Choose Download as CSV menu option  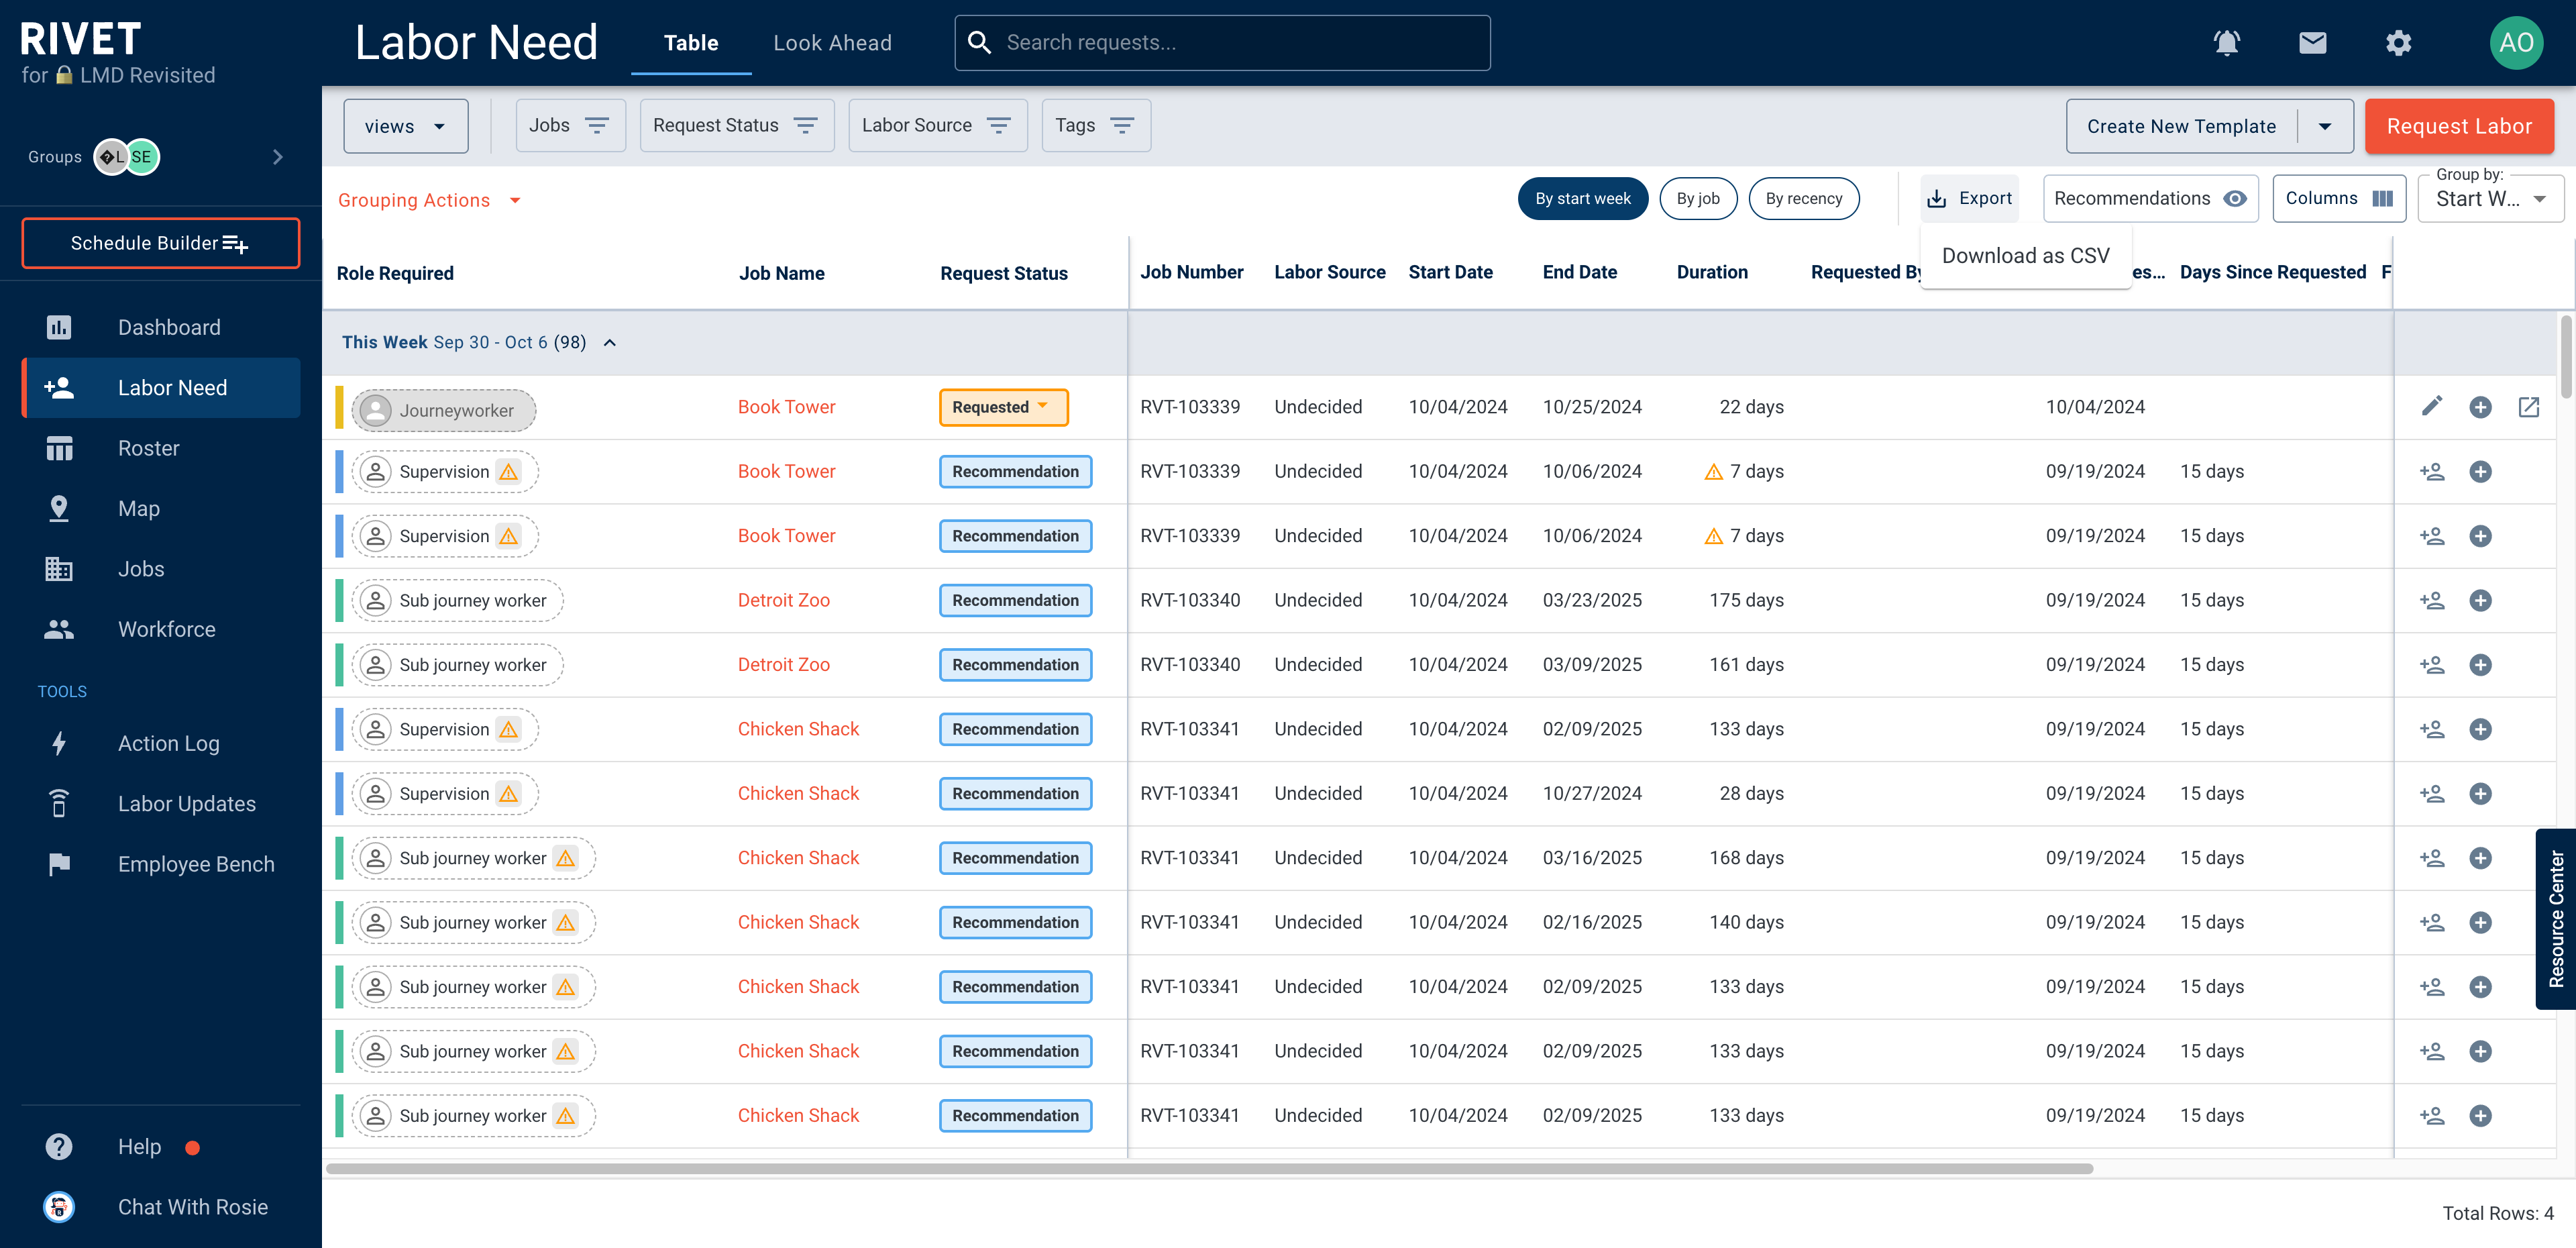pyautogui.click(x=2025, y=256)
